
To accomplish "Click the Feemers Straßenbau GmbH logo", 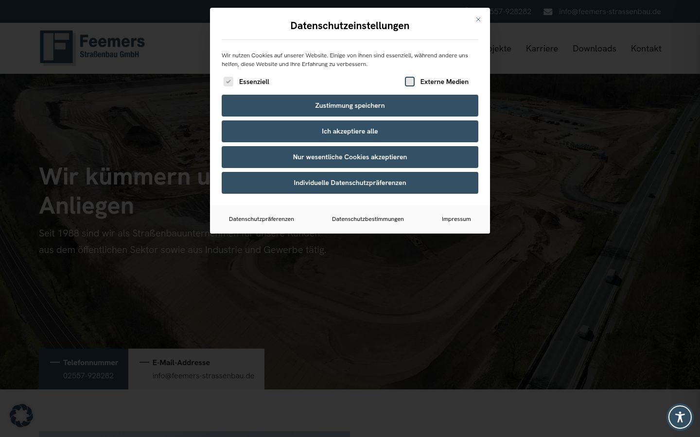I will click(92, 48).
